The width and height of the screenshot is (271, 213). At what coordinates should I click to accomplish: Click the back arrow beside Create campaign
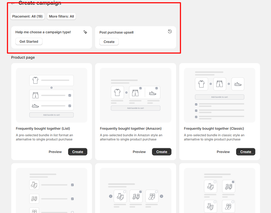13,3
